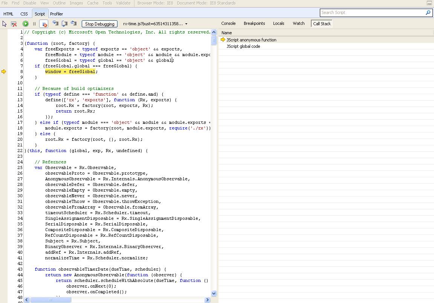Click 'normalizeTime' on line 41
Image resolution: width=434 pixels, height=303 pixels.
tap(62, 258)
